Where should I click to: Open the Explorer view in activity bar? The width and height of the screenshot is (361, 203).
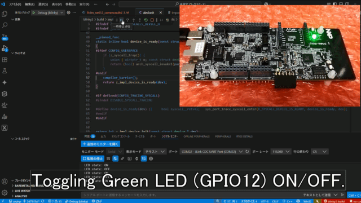5,14
